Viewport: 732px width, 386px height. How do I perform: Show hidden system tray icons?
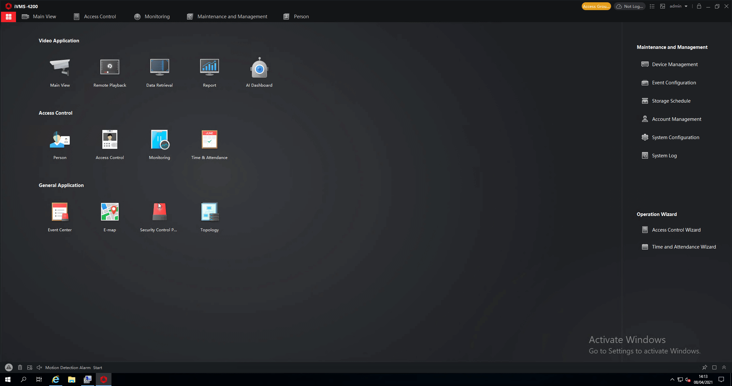click(x=672, y=379)
